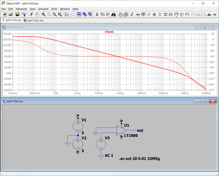Click the .ac oct 20 0.01 10MEg directive
This screenshot has width=219, height=176.
click(139, 159)
